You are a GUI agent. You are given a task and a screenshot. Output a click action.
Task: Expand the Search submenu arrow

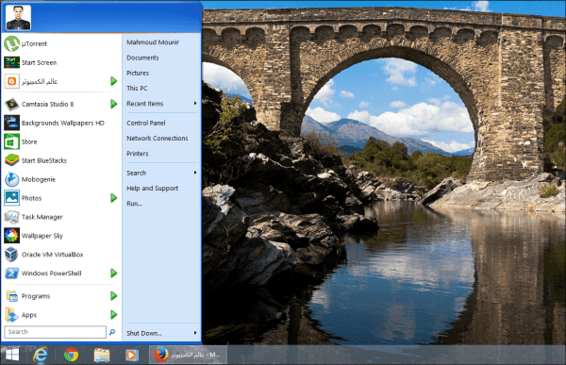(x=195, y=173)
